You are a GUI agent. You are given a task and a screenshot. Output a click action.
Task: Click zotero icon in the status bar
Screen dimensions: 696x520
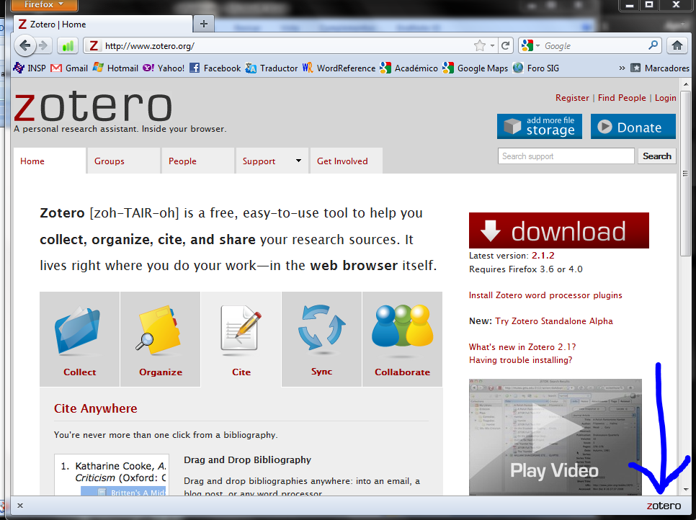[x=664, y=506]
